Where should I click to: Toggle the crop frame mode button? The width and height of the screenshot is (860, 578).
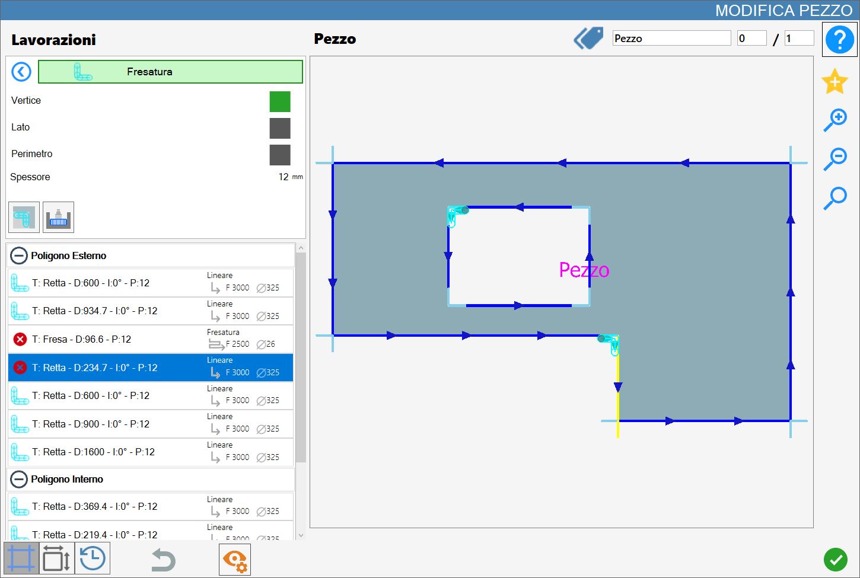coord(21,558)
